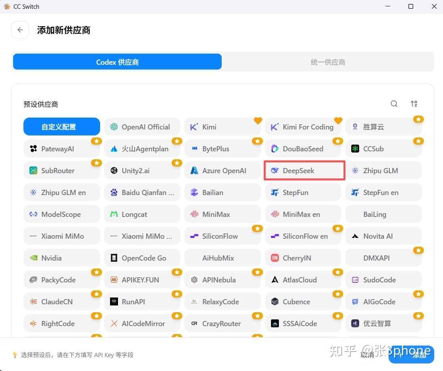
Task: Open preset provider search
Action: (x=394, y=104)
